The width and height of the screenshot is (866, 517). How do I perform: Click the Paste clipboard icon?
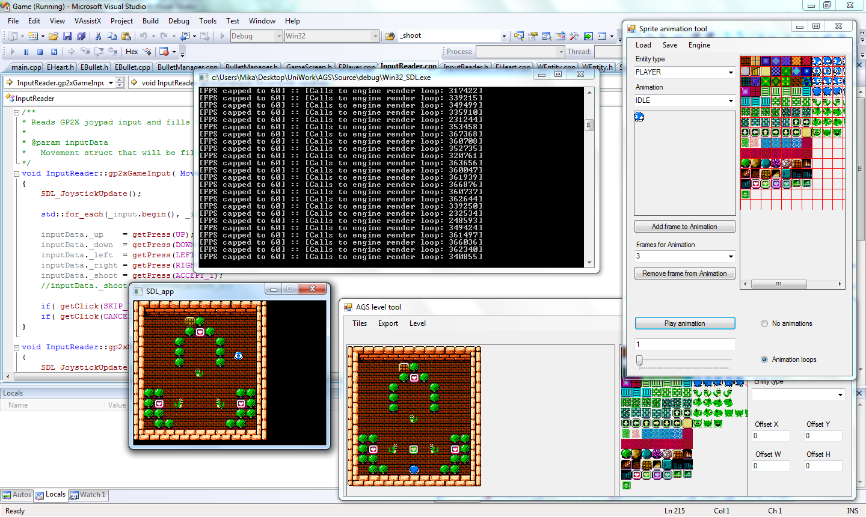(x=125, y=36)
